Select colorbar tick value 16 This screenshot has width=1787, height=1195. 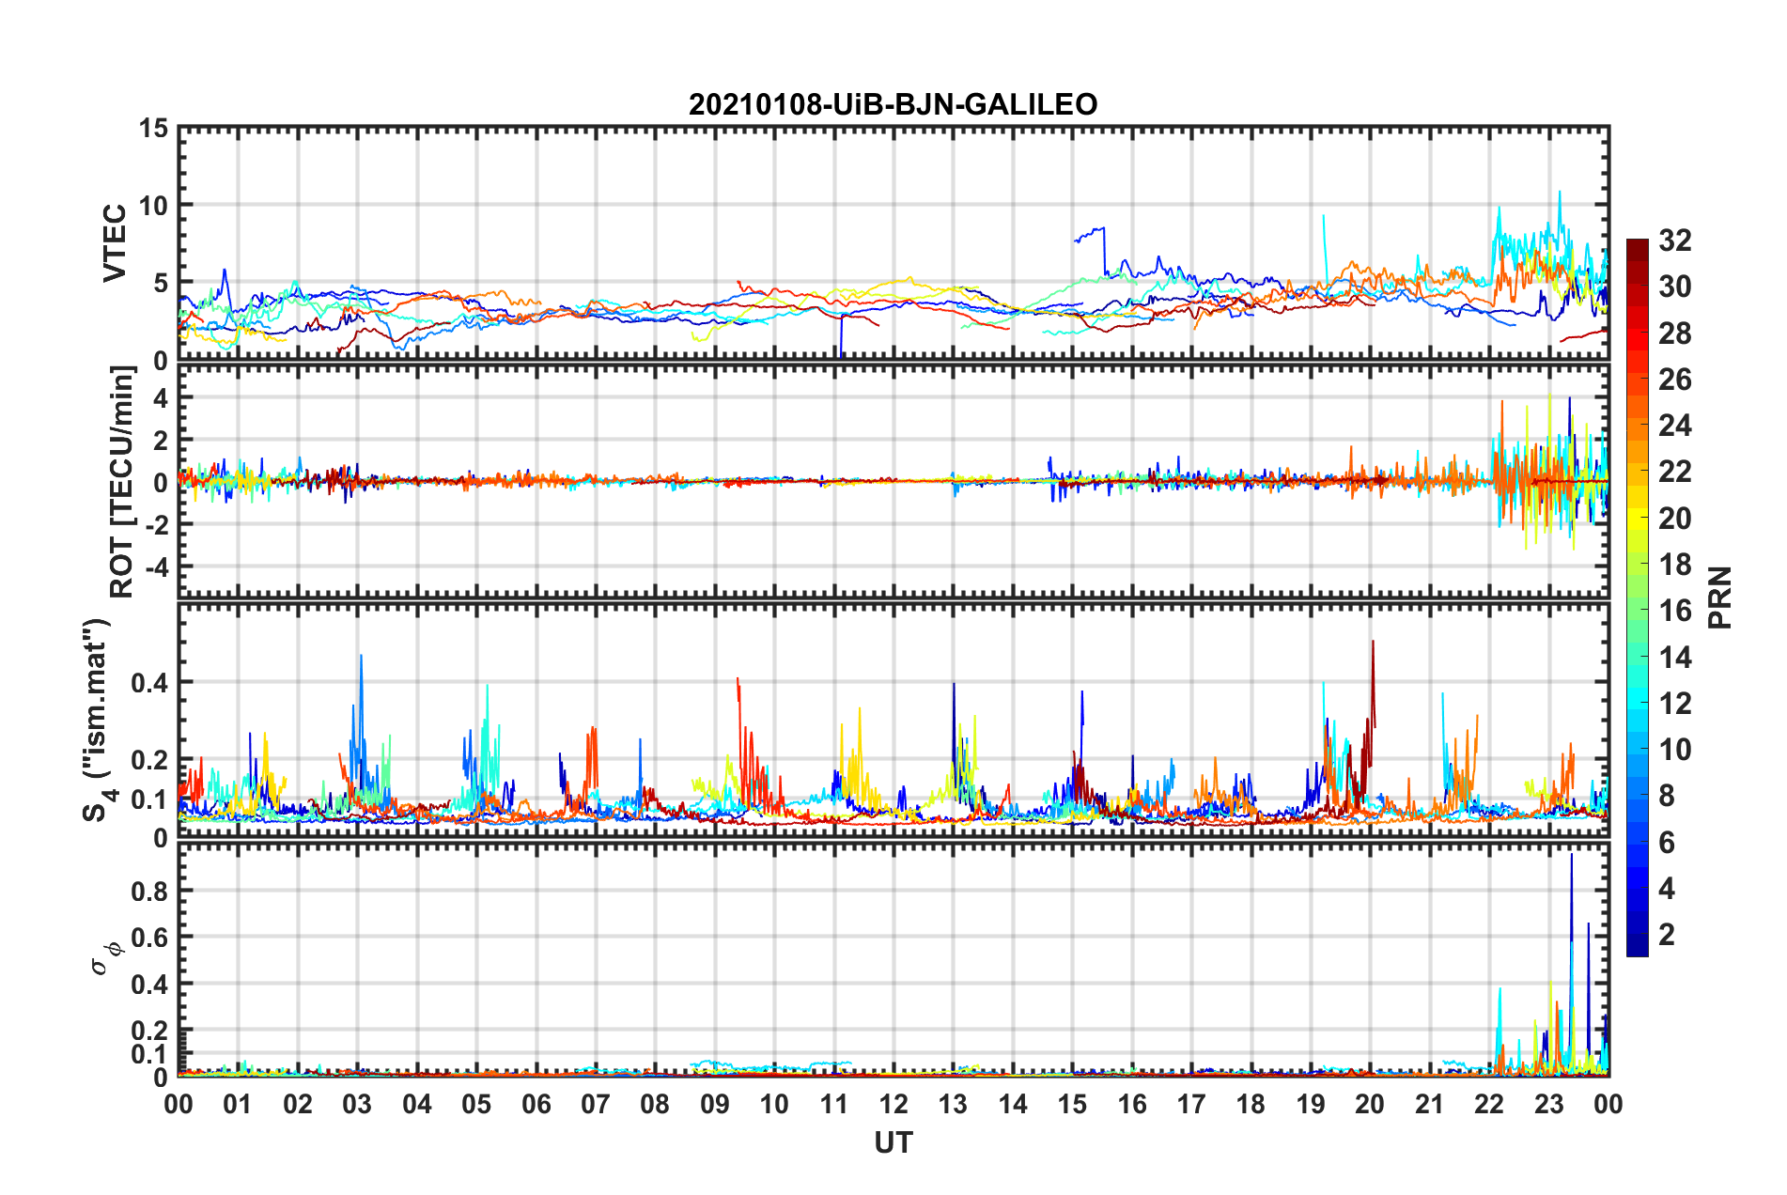click(x=1674, y=611)
